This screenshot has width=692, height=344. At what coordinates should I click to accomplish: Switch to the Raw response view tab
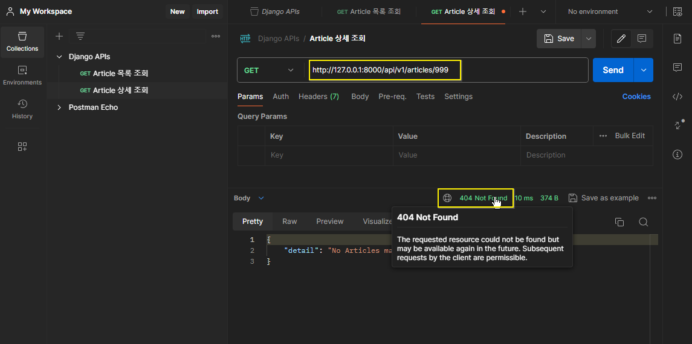coord(289,221)
